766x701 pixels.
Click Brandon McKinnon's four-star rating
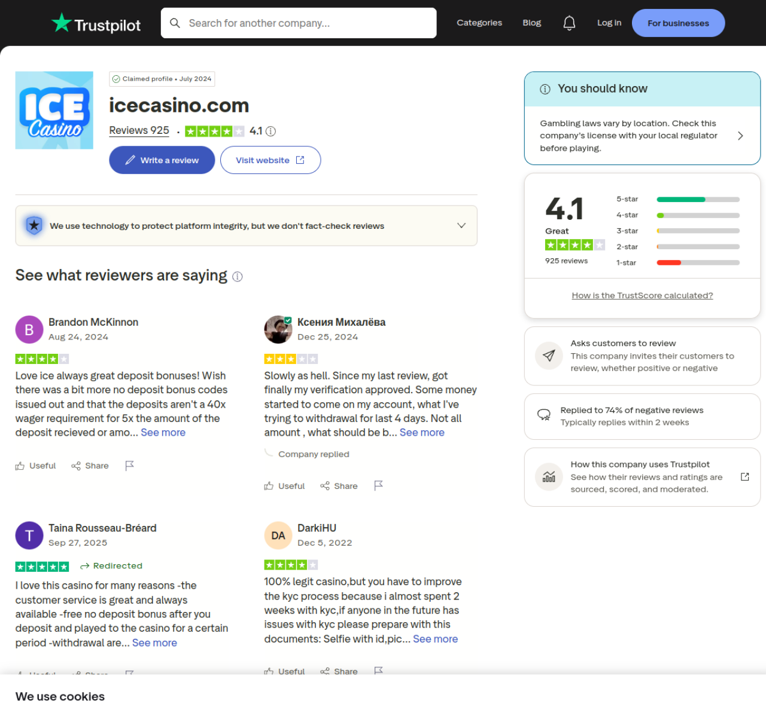pos(42,359)
